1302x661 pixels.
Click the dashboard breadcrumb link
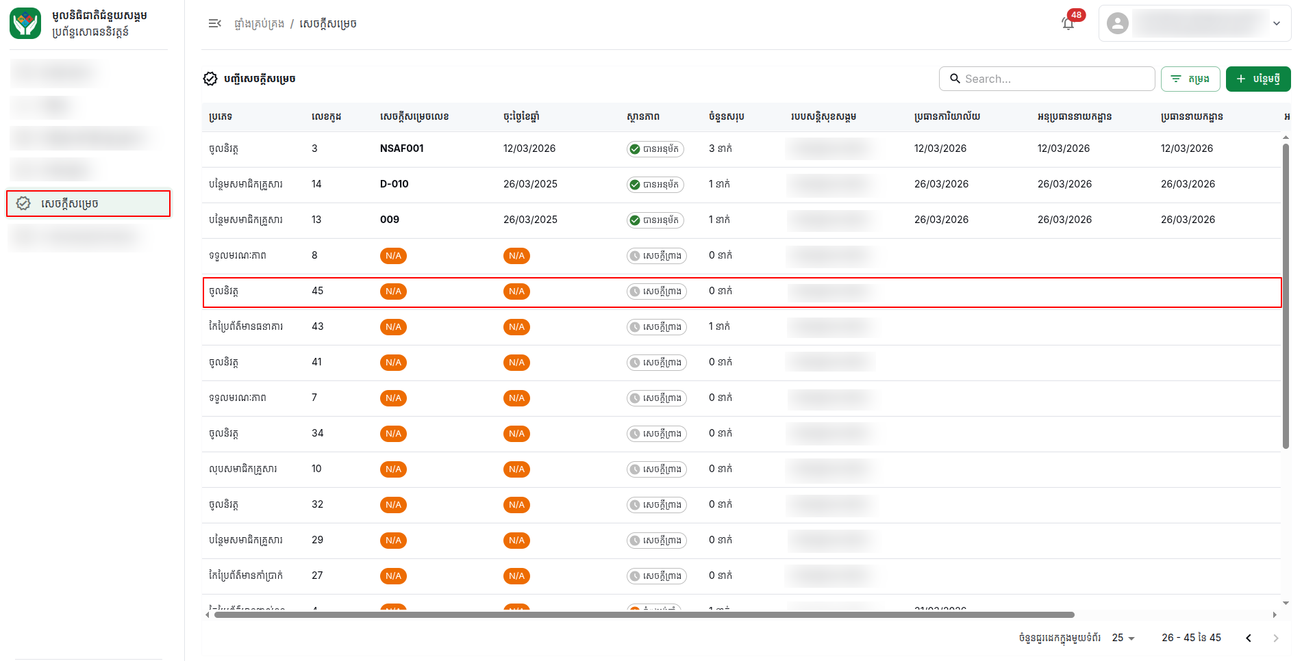259,24
